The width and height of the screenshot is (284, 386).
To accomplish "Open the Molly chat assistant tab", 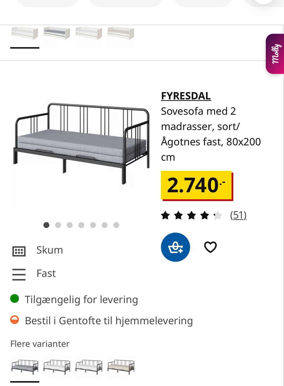I will [275, 54].
